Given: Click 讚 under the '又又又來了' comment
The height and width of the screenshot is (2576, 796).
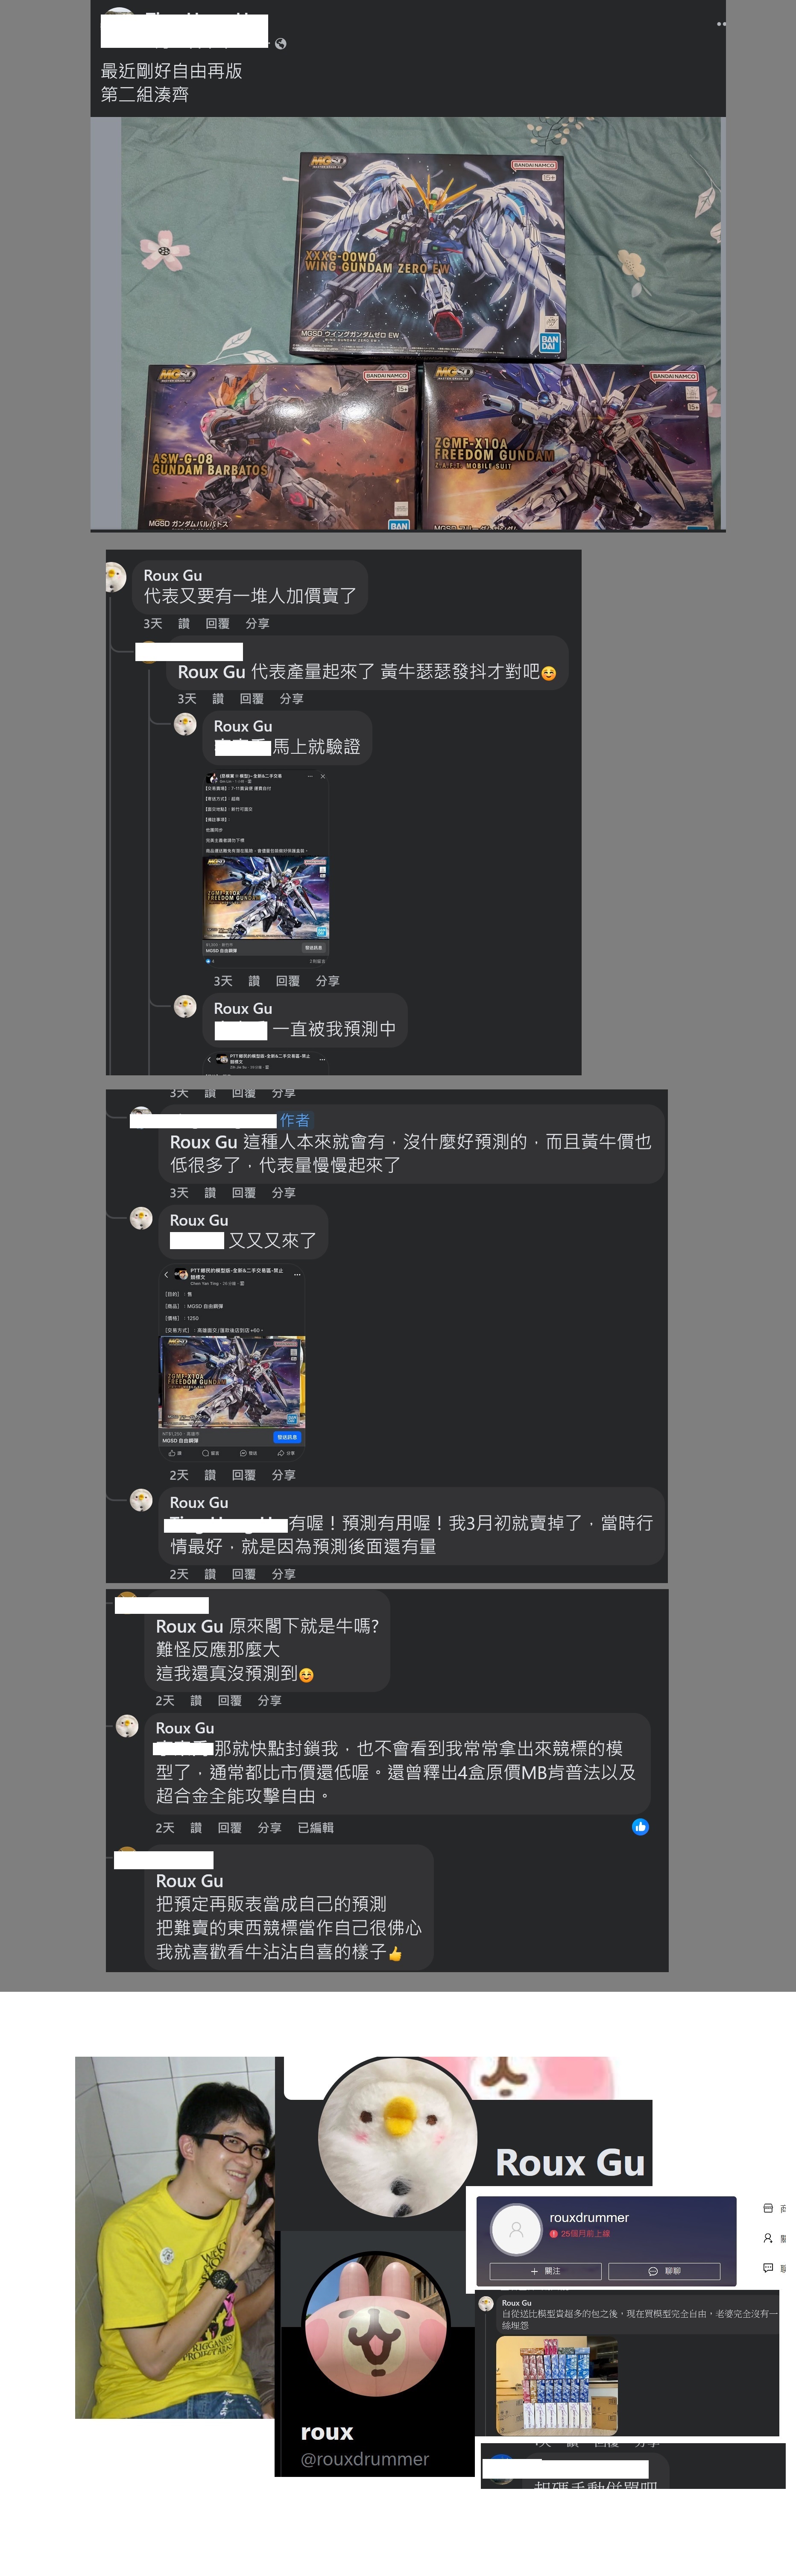Looking at the screenshot, I should [x=210, y=1475].
